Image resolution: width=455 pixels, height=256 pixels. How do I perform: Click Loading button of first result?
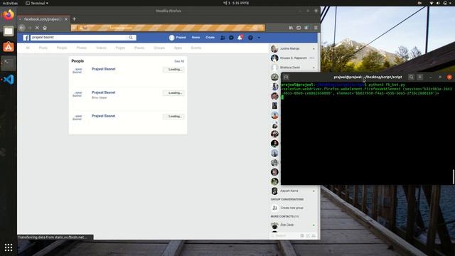pos(173,70)
